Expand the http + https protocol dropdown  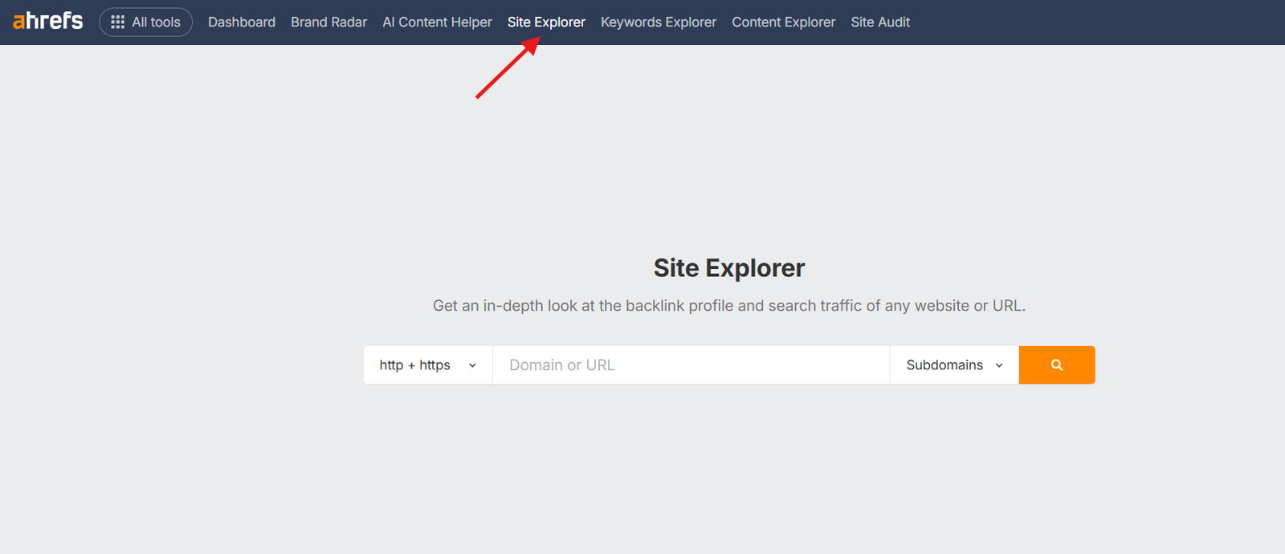[x=428, y=365]
